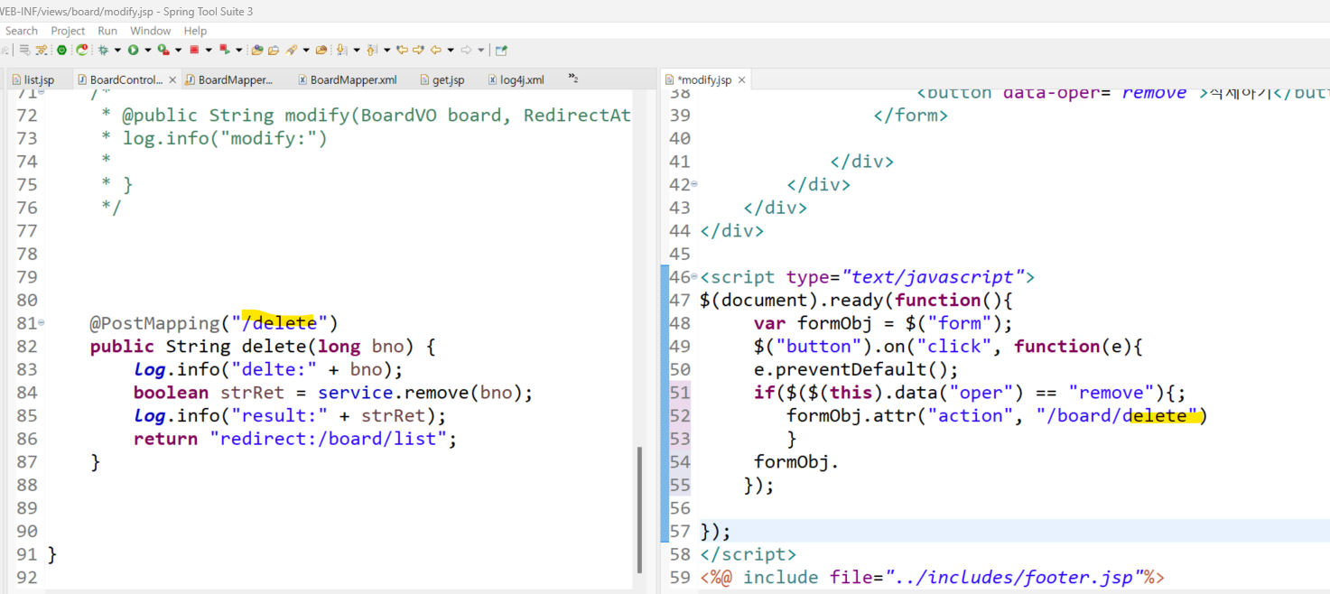Image resolution: width=1330 pixels, height=594 pixels.
Task: Click on 'return "redirect:/board/list";' line
Action: [295, 439]
